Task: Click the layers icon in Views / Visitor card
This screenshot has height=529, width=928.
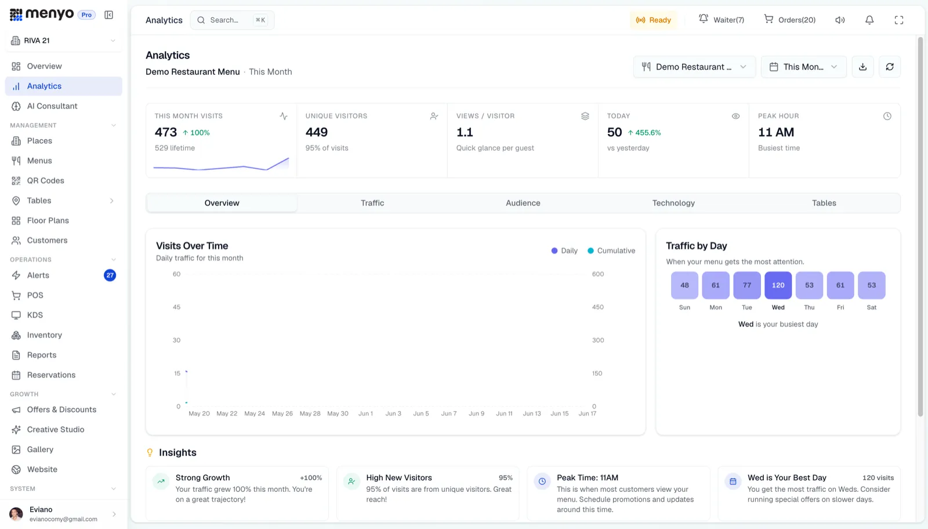Action: [585, 116]
